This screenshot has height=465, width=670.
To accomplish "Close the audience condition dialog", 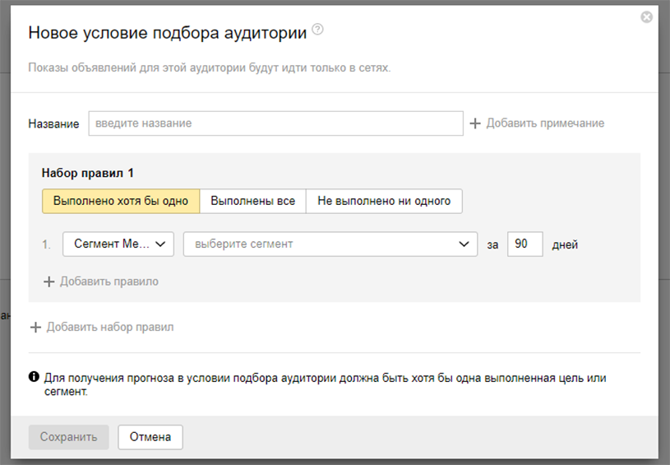I will (x=647, y=17).
